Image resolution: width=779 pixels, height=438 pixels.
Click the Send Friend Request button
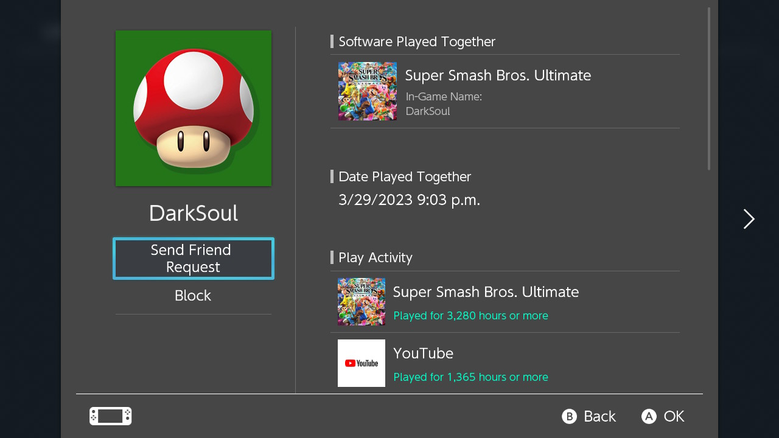pyautogui.click(x=194, y=259)
